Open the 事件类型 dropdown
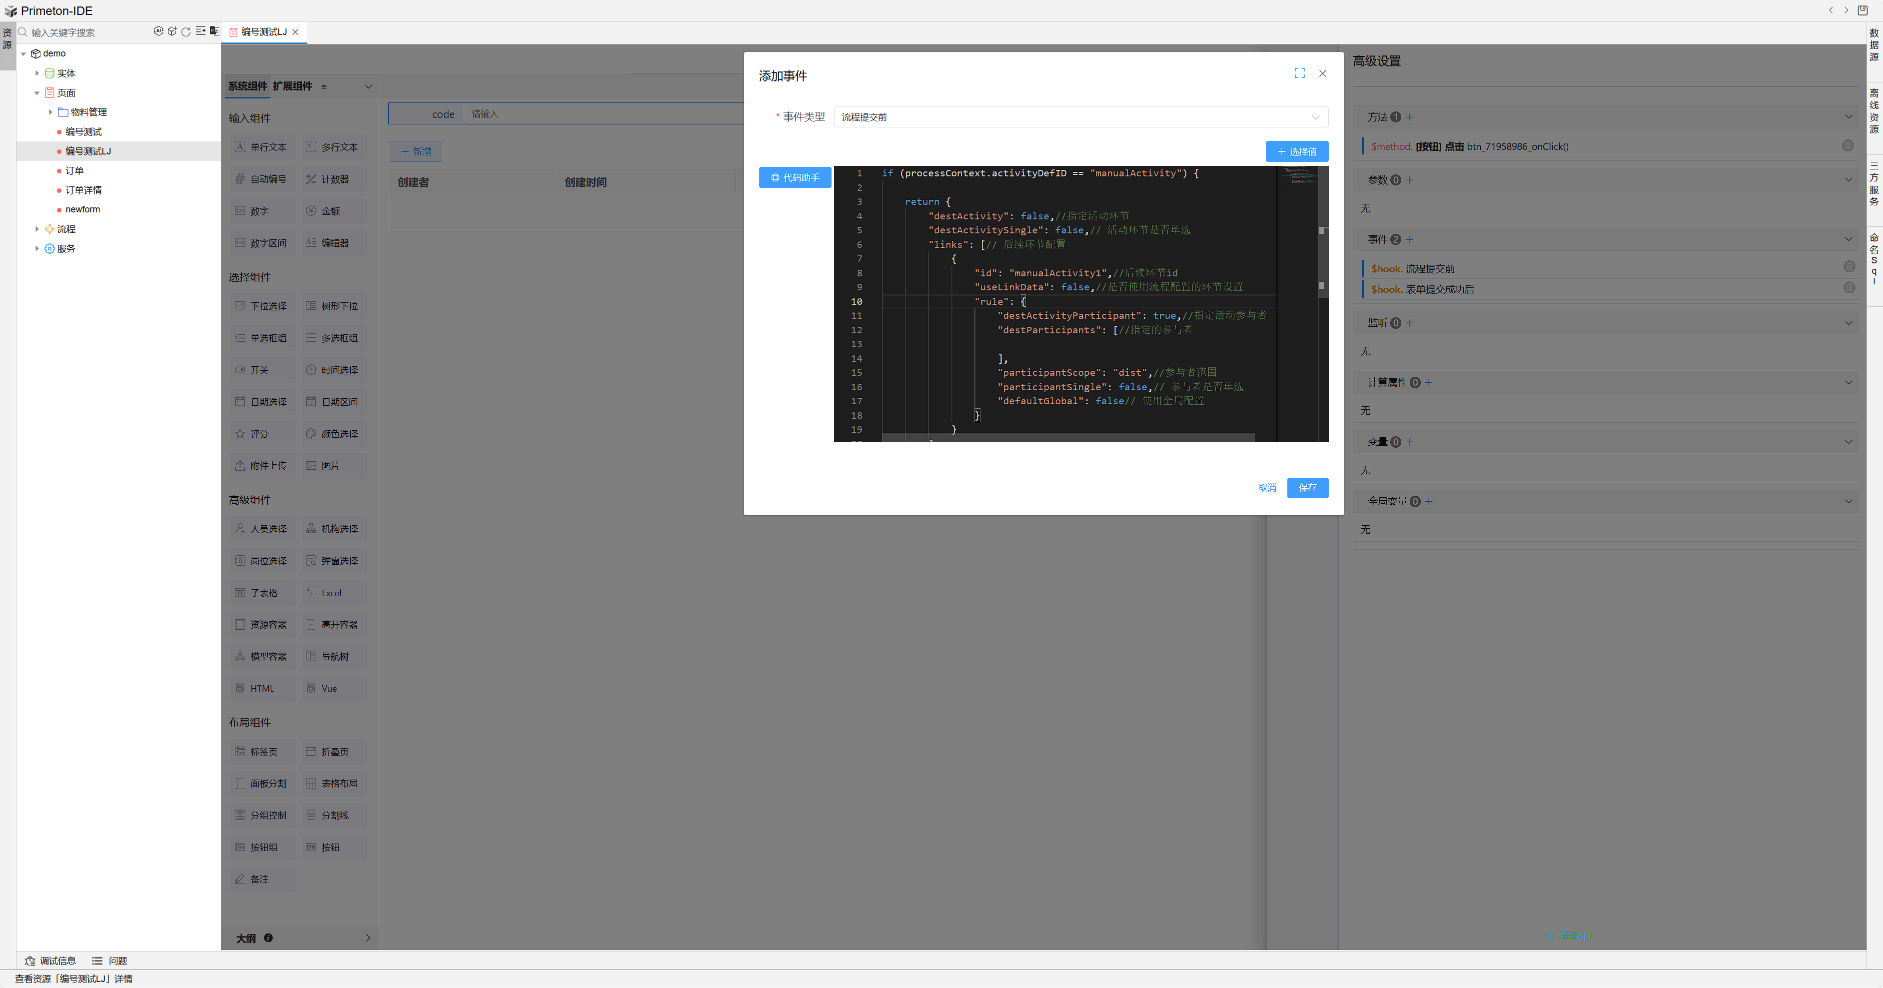 click(1080, 117)
